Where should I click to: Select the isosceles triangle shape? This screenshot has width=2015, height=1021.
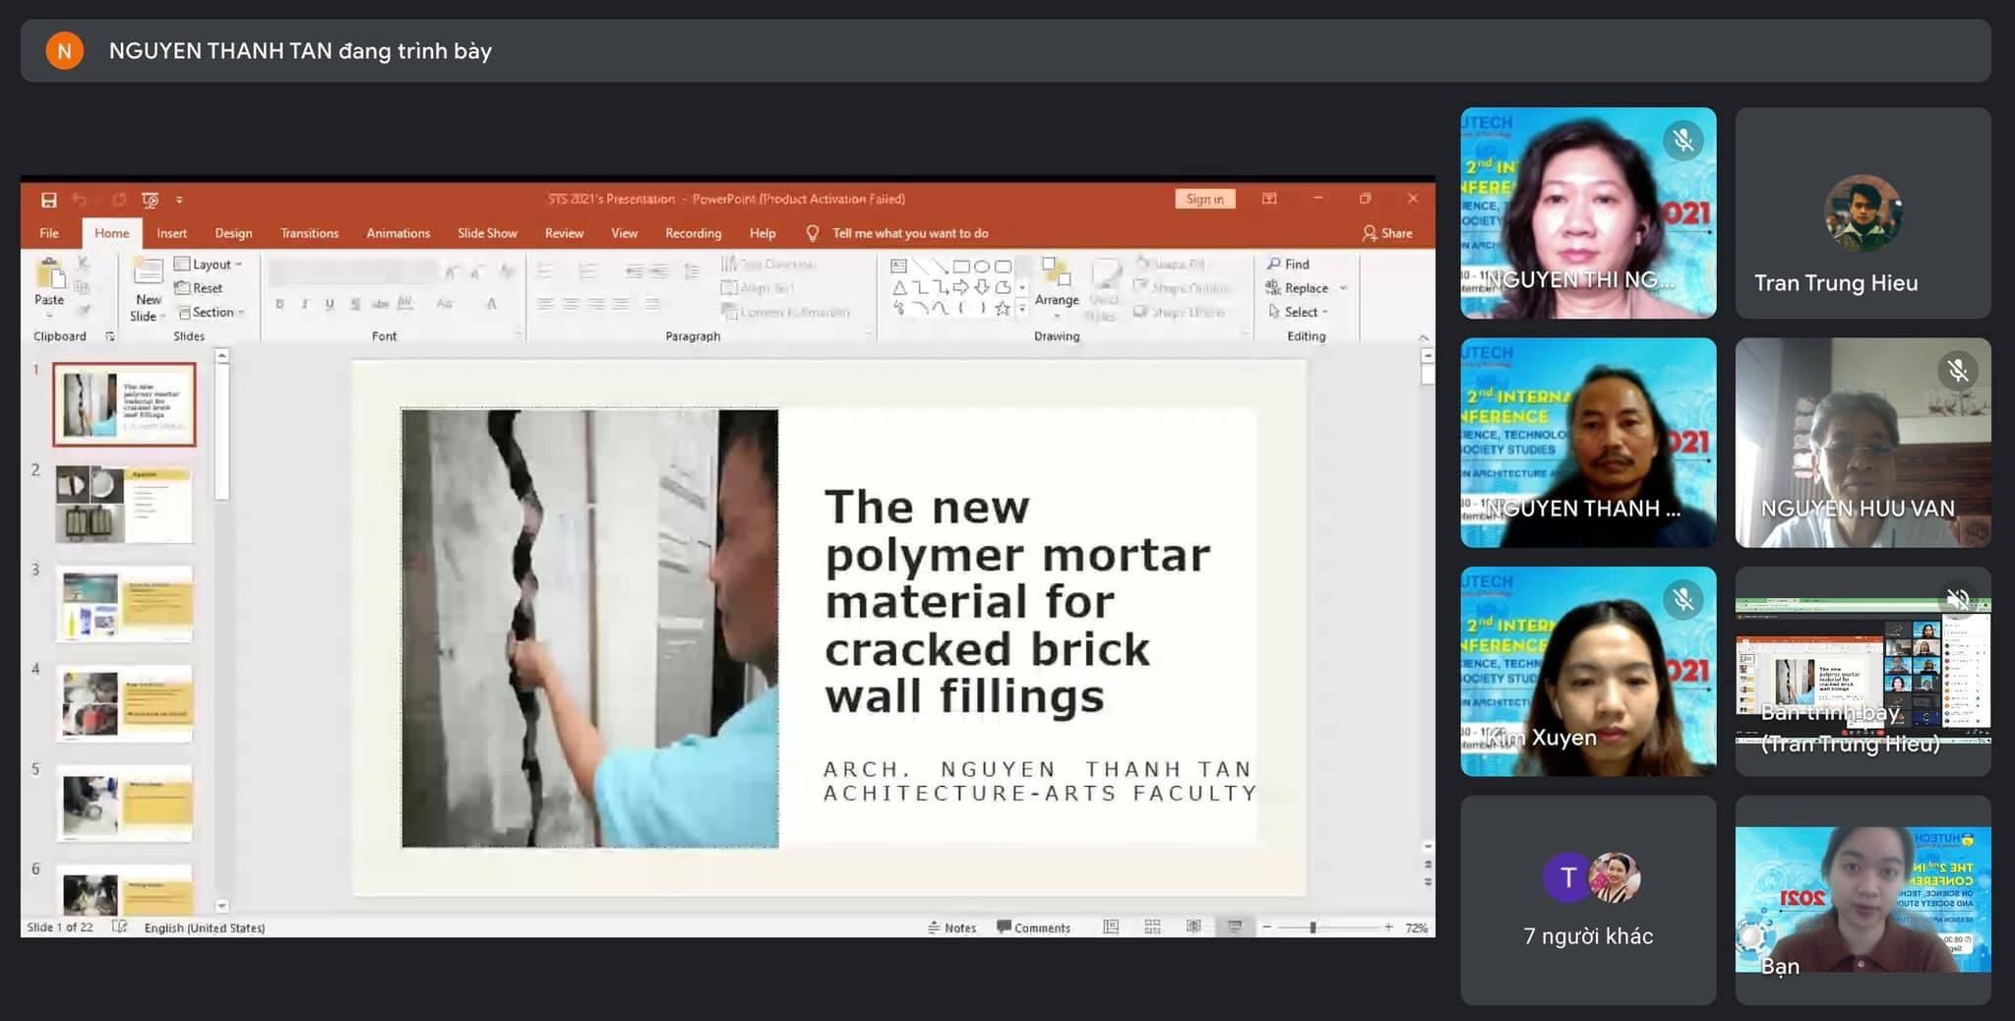899,287
